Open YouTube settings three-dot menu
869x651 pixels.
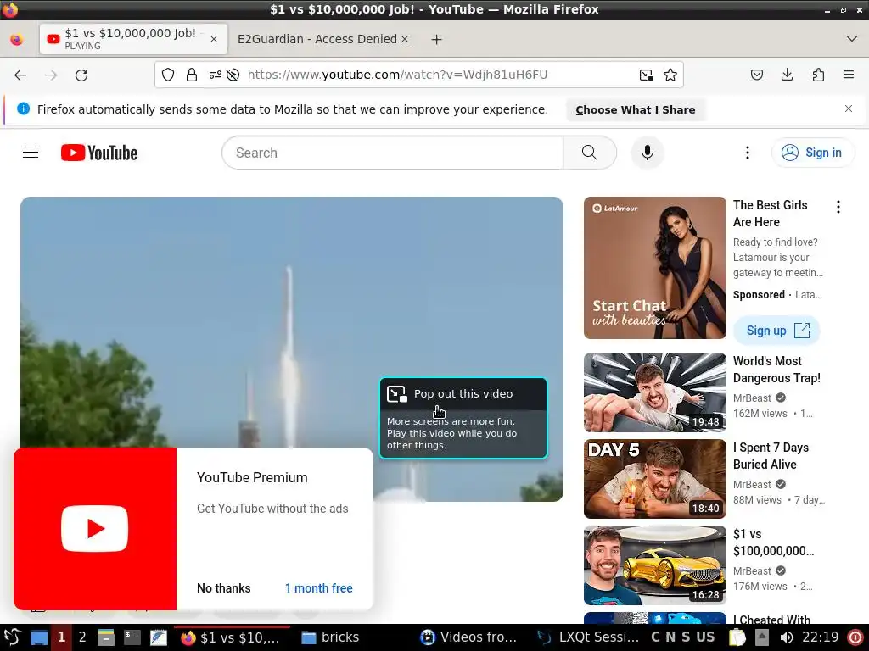[x=747, y=153]
